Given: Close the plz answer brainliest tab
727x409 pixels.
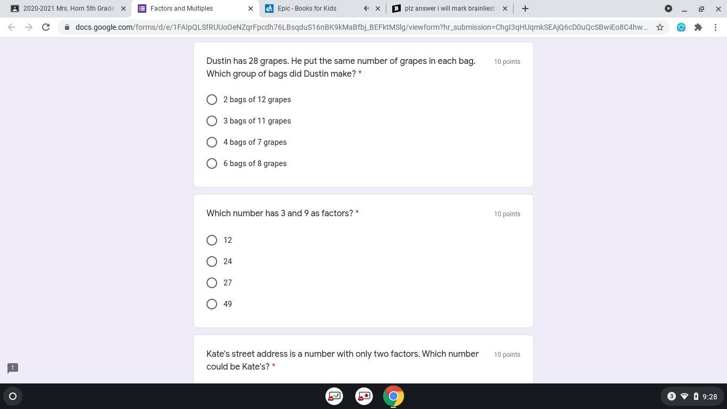Looking at the screenshot, I should 505,9.
